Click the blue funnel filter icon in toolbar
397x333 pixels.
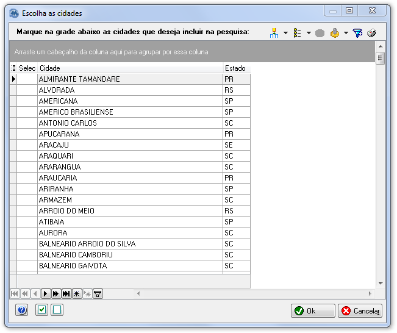coord(357,33)
